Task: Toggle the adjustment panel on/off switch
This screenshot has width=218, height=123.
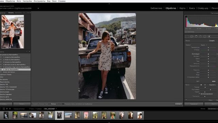Action: click(186, 100)
